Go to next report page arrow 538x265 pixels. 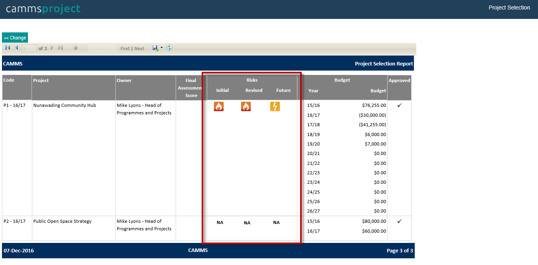[52, 48]
